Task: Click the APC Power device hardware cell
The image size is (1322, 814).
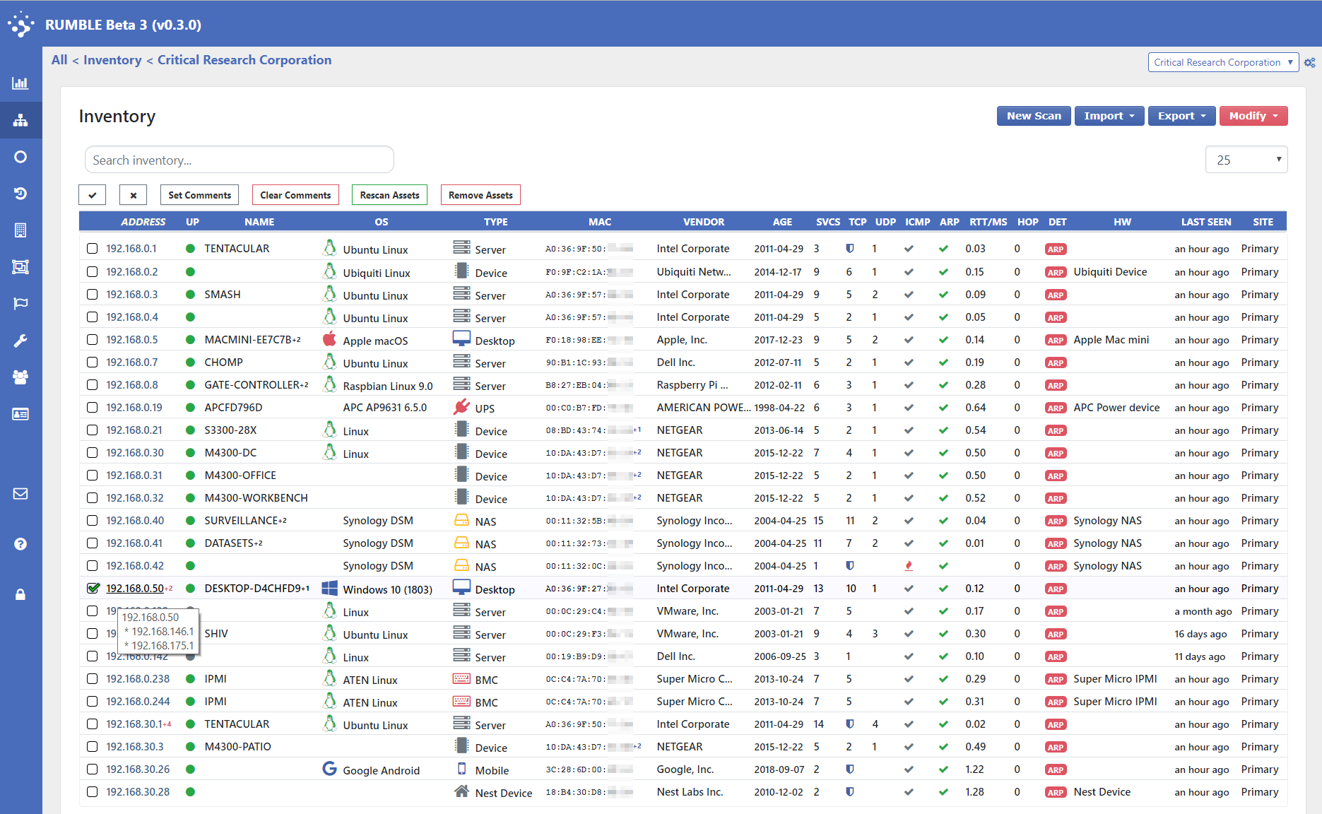Action: click(x=1116, y=407)
